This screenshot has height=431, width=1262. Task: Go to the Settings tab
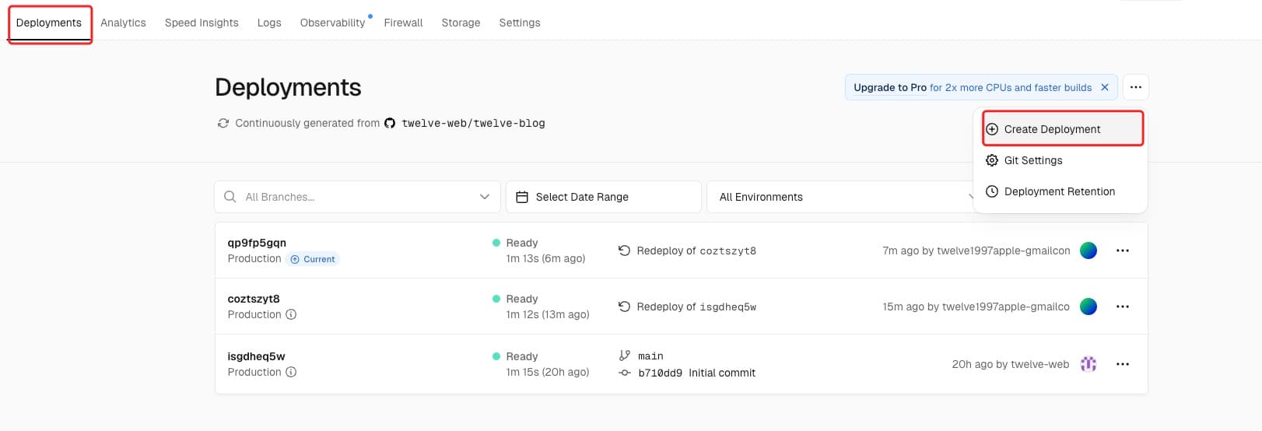[x=520, y=23]
